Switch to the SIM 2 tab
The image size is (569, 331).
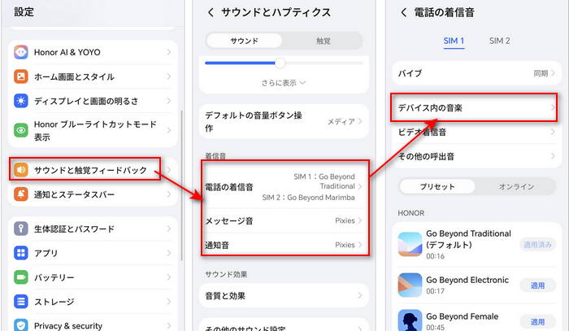point(500,41)
